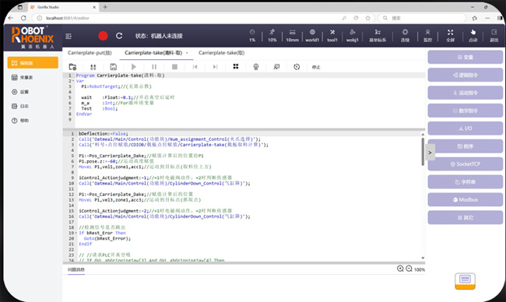The height and width of the screenshot is (302, 506).
Task: Click the Modbus button
Action: pyautogui.click(x=465, y=200)
